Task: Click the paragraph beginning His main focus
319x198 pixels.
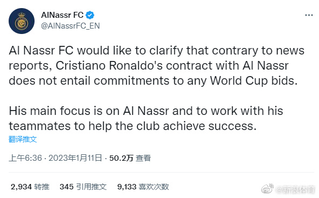Action: click(x=146, y=118)
